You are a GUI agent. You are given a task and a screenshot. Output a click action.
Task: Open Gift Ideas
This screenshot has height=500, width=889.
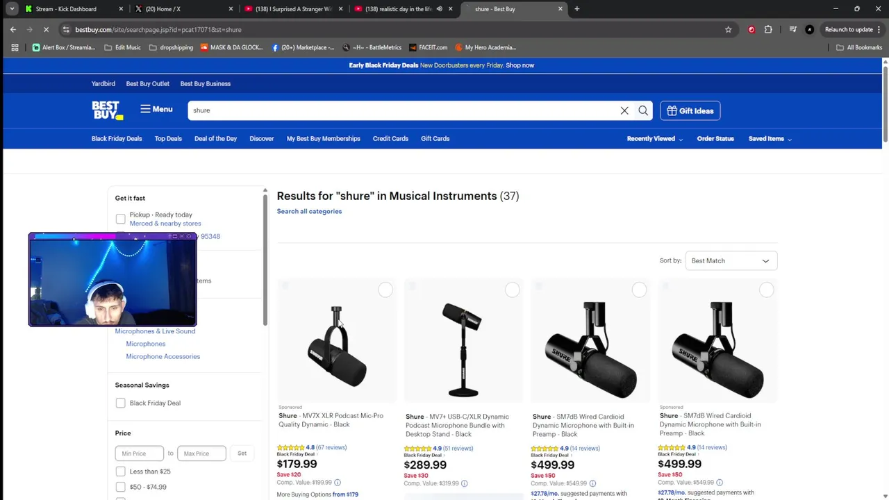coord(690,110)
